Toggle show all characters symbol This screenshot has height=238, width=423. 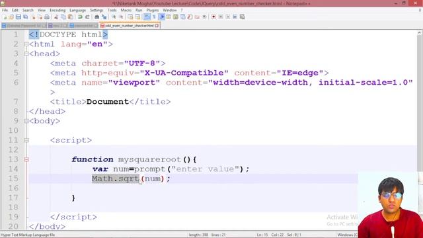(x=154, y=17)
